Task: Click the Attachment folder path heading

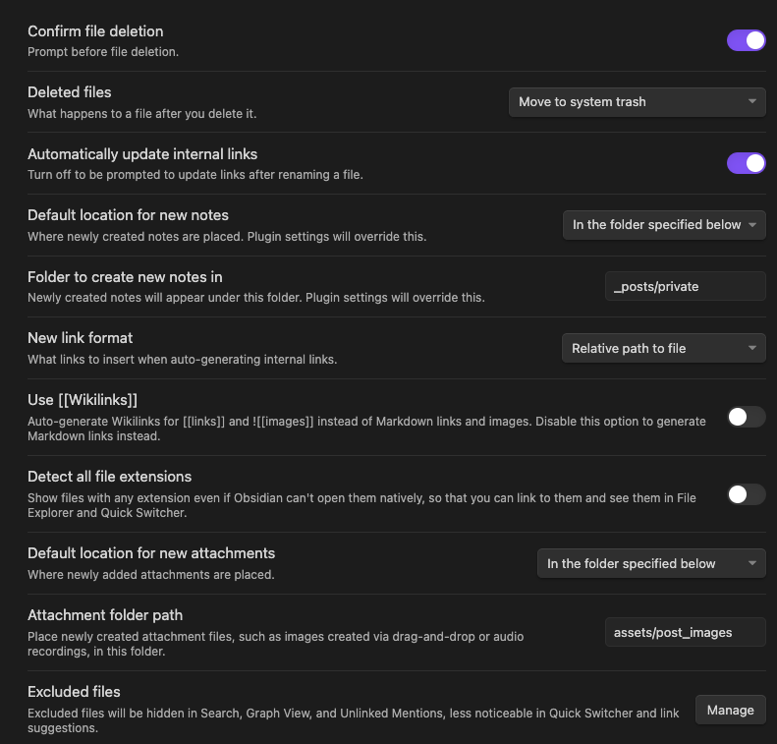Action: point(105,615)
